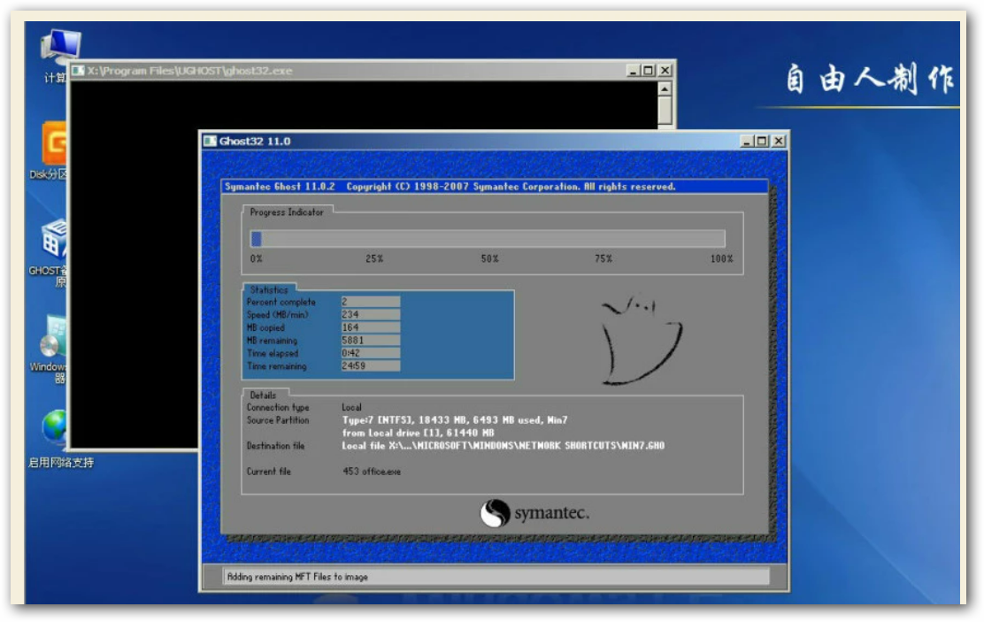Click the ghost32.exe console title path
984x622 pixels.
(189, 70)
